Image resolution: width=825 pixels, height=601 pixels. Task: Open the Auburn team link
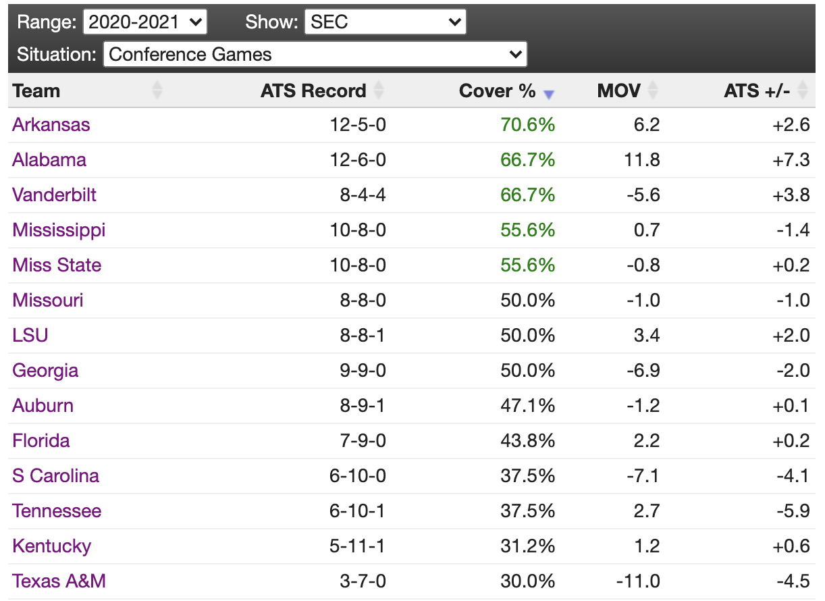pyautogui.click(x=43, y=406)
